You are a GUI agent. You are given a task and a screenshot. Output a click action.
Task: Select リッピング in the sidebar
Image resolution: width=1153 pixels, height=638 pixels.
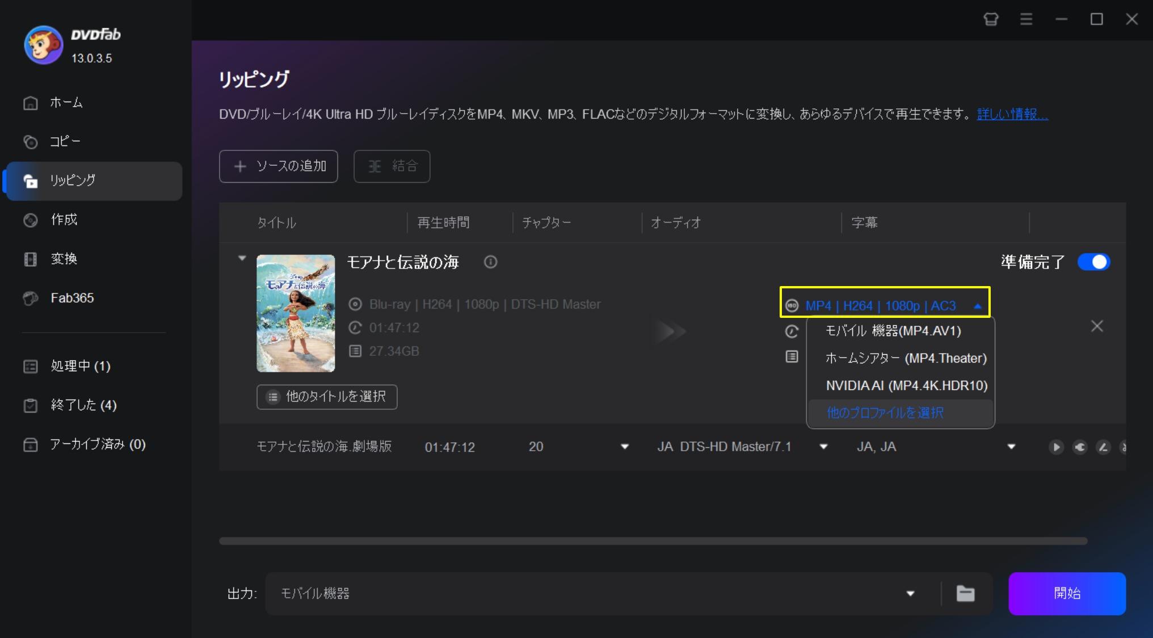click(94, 181)
